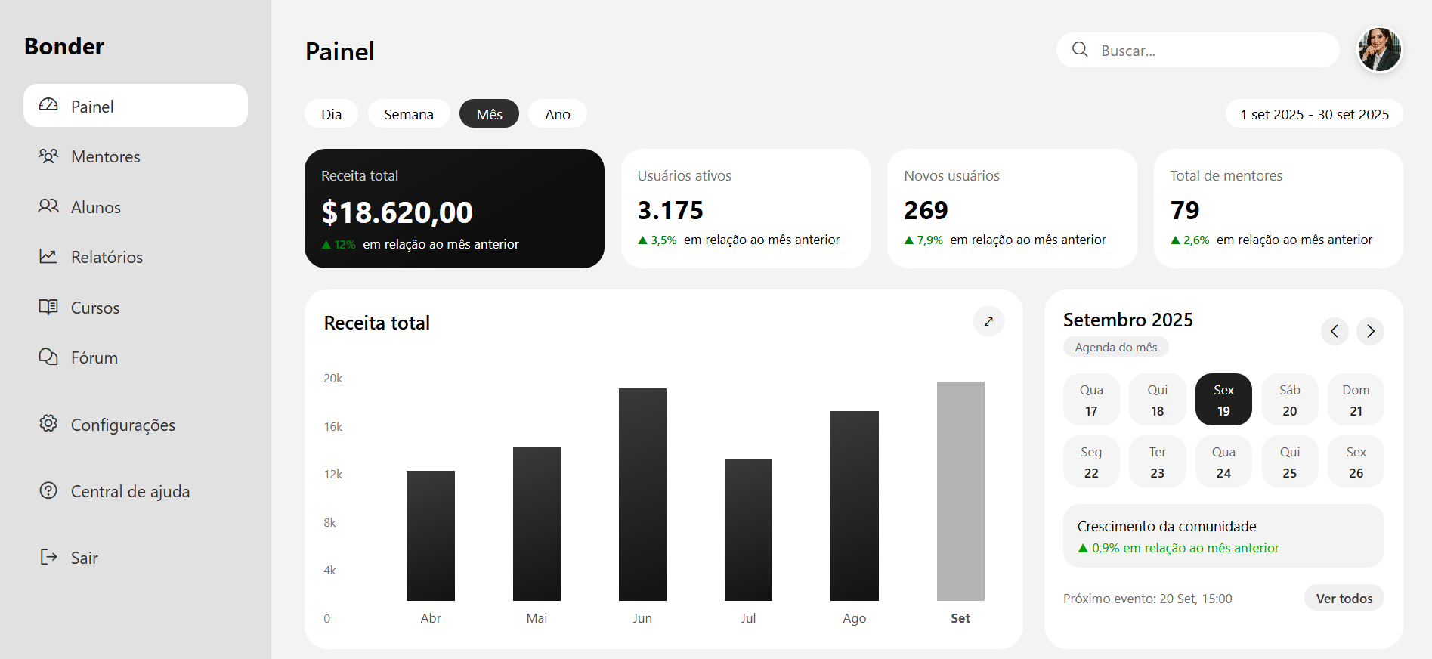Image resolution: width=1432 pixels, height=659 pixels.
Task: Open Alunos via its people icon
Action: tap(48, 206)
